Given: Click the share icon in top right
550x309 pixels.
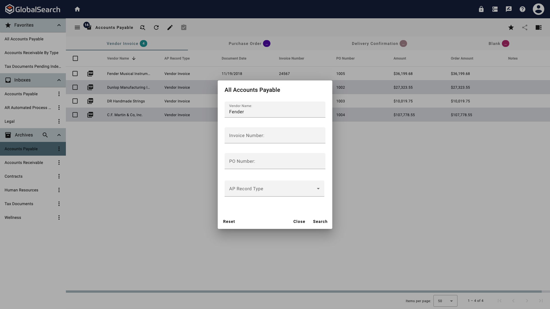Looking at the screenshot, I should (x=525, y=27).
